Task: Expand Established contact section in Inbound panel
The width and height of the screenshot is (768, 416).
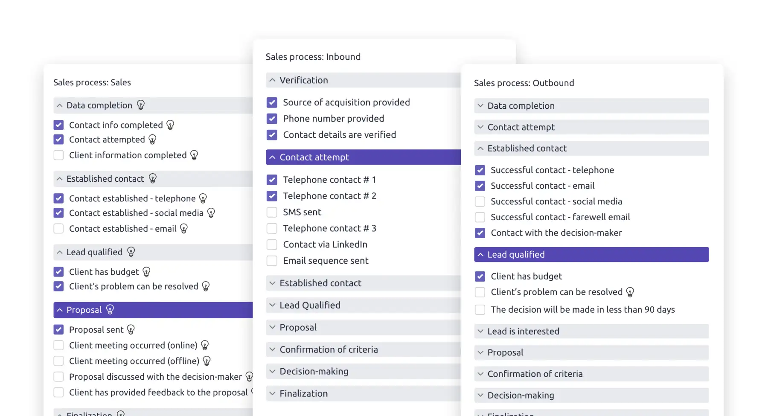Action: click(363, 283)
